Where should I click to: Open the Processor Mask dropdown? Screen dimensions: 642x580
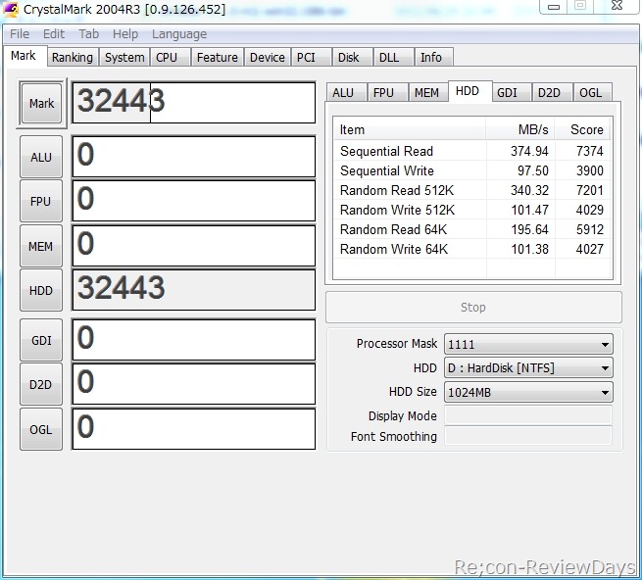(527, 344)
